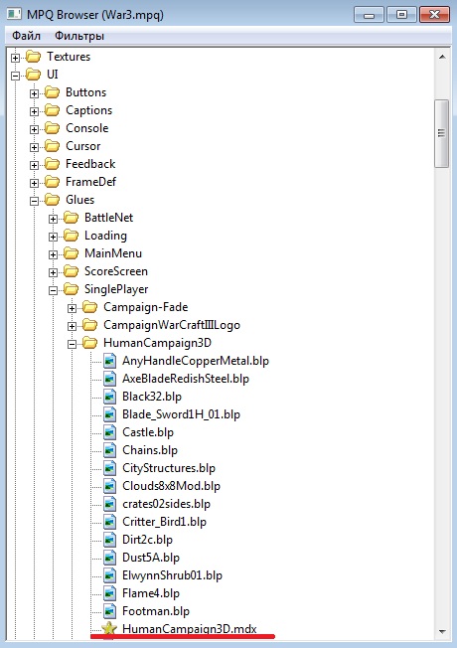Select the CampaignWarCraftIIILogo folder label

pos(172,325)
